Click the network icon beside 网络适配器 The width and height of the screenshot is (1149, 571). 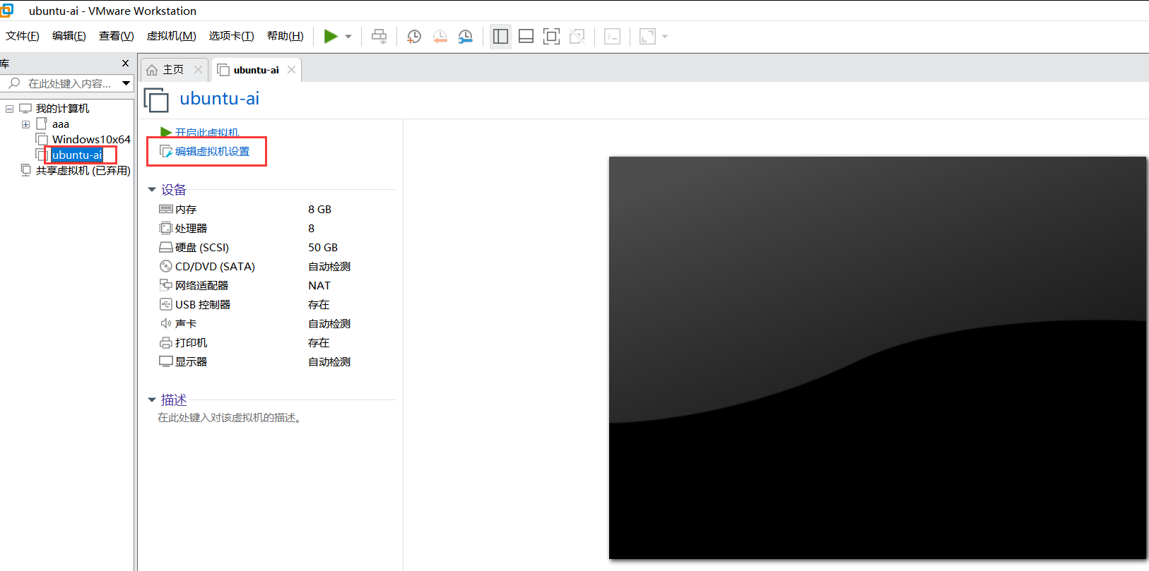(x=166, y=286)
